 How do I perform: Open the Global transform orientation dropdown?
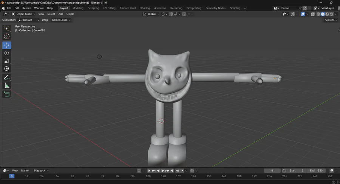pos(151,14)
